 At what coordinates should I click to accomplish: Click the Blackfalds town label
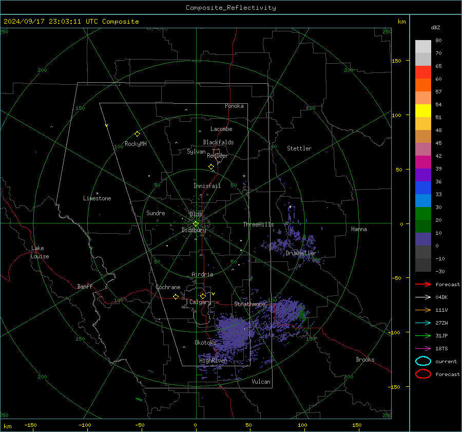(218, 142)
